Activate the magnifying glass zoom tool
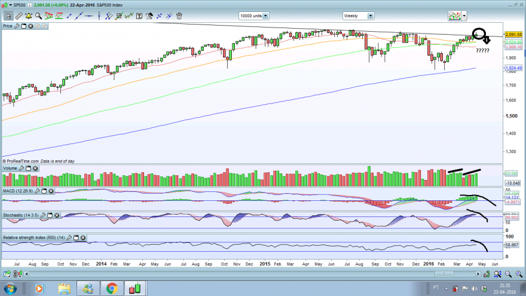This screenshot has height=296, width=526. 39,16
